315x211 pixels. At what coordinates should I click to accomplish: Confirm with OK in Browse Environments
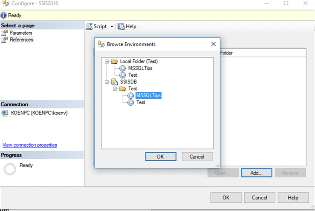[x=161, y=157]
